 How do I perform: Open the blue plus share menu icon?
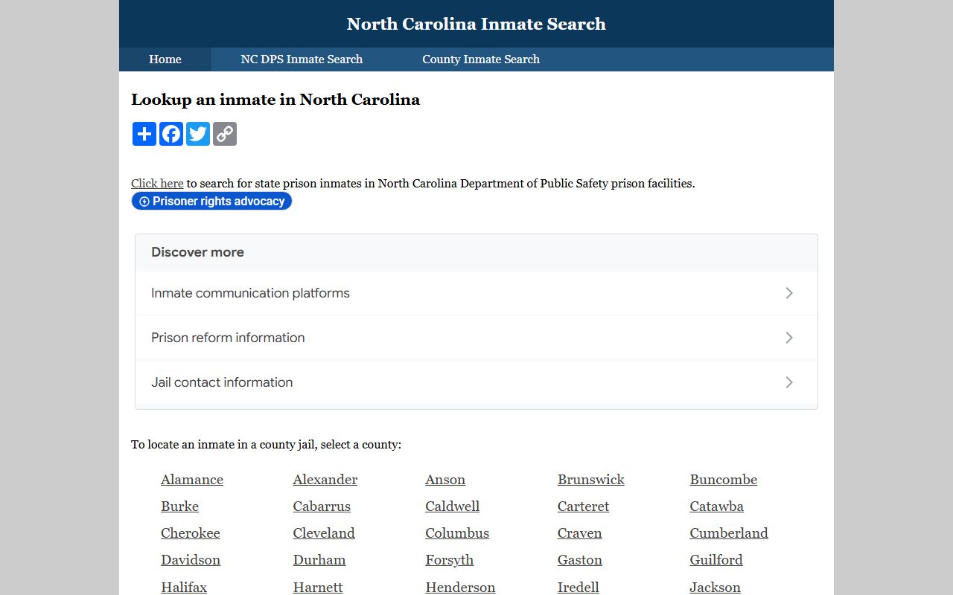(x=144, y=134)
